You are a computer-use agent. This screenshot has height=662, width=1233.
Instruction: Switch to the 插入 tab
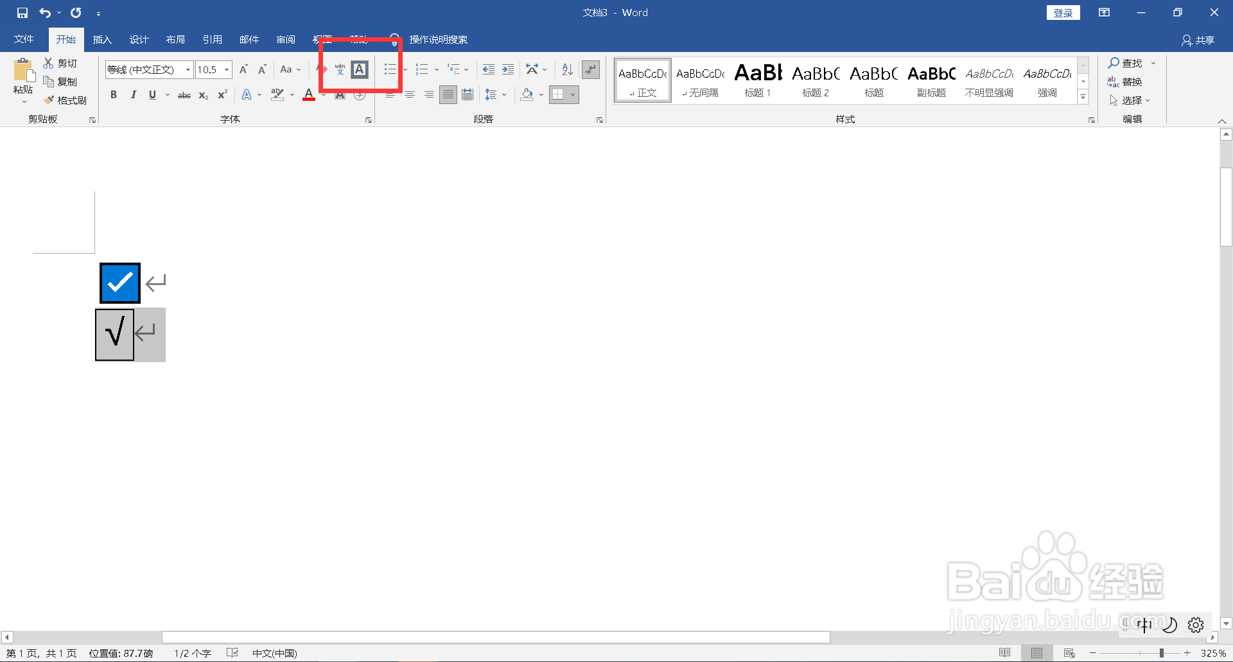tap(102, 40)
